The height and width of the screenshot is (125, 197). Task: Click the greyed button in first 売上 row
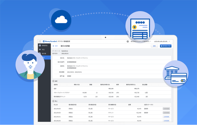167,108
